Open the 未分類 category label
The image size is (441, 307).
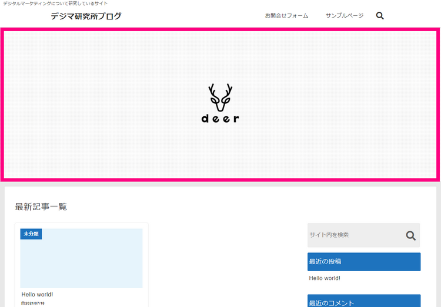(x=31, y=234)
